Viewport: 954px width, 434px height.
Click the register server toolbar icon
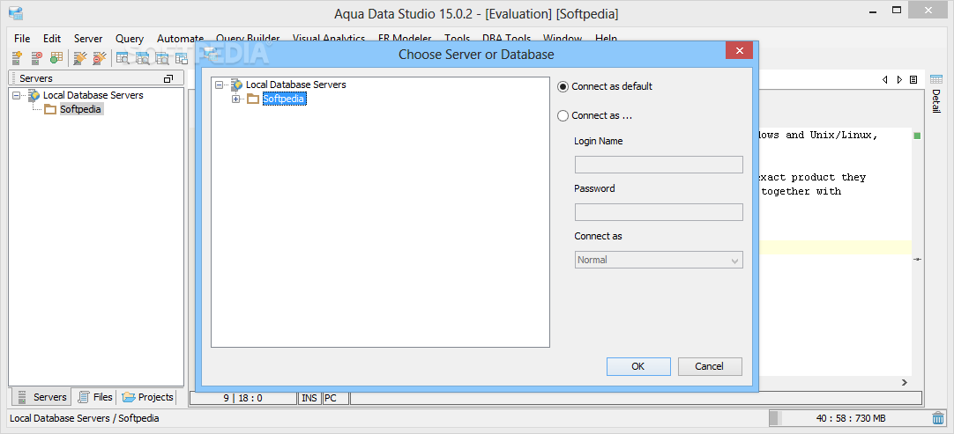click(x=17, y=58)
